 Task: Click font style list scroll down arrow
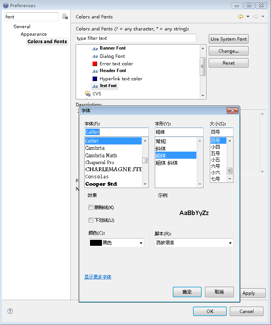pyautogui.click(x=200, y=184)
